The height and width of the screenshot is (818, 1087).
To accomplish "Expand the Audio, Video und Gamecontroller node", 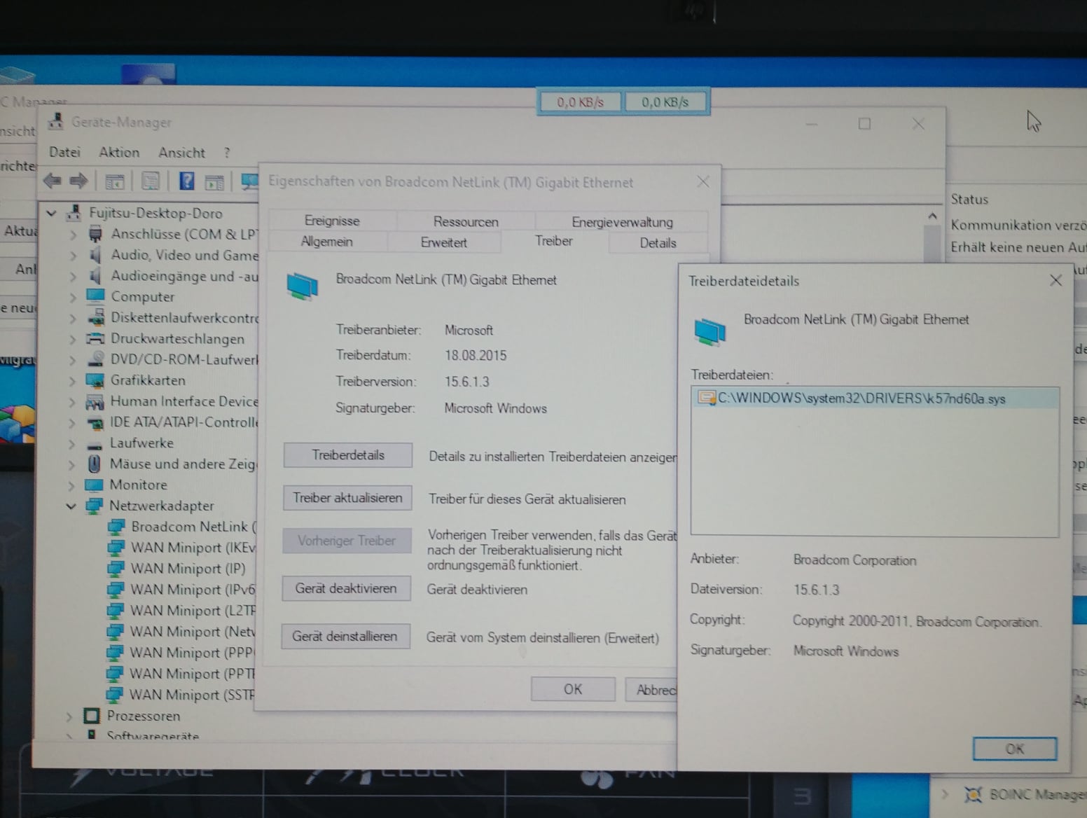I will click(73, 256).
